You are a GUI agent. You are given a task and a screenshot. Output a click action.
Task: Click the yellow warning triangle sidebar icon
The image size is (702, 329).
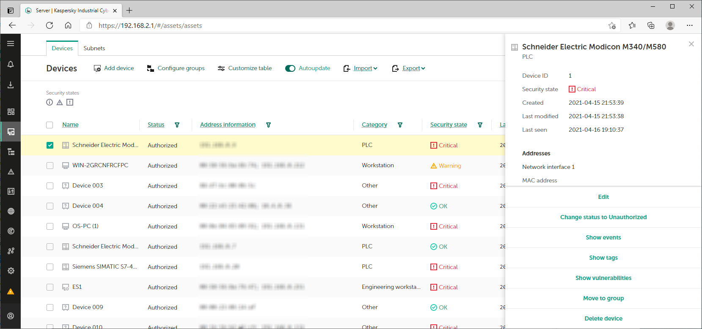point(11,291)
